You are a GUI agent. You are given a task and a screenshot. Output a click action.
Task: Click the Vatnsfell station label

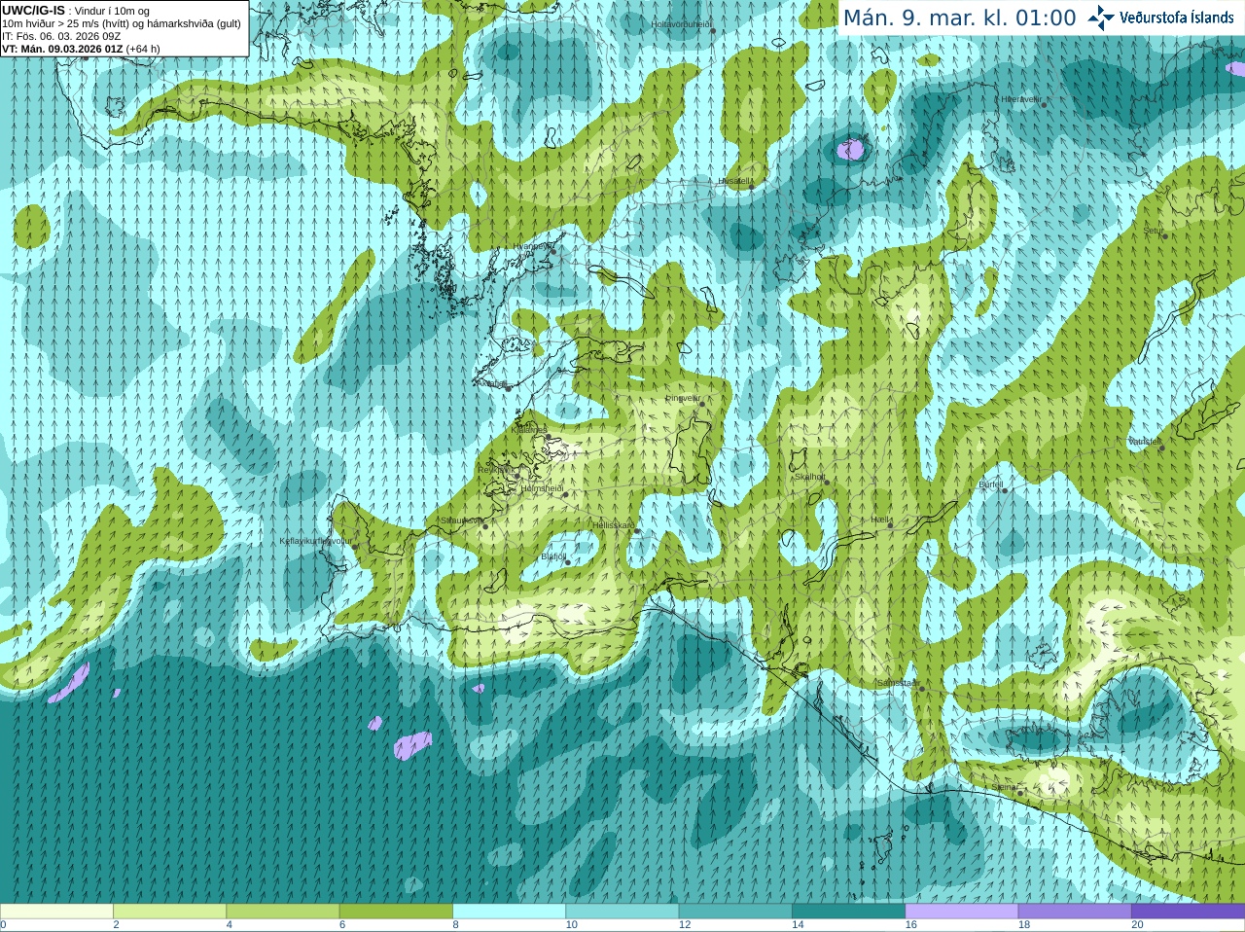[1145, 442]
